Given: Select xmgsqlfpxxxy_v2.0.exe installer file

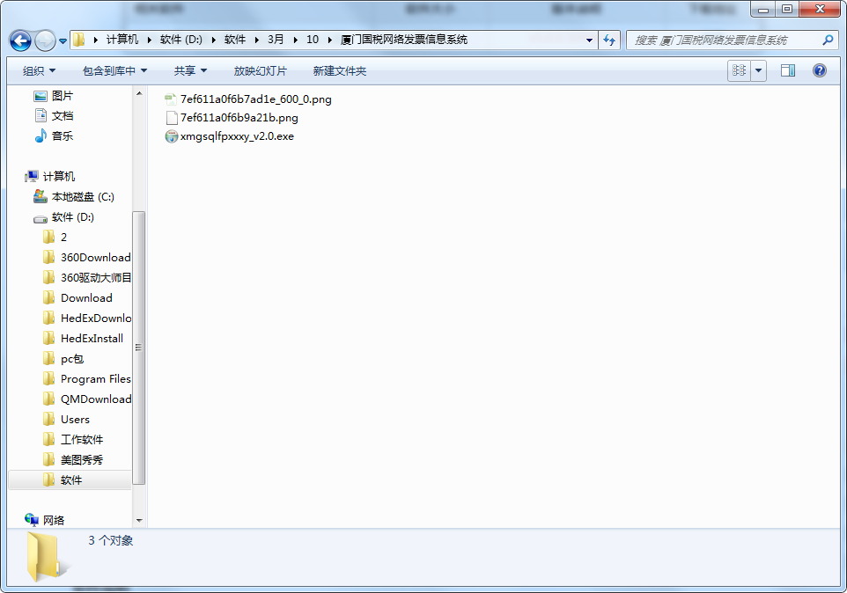Looking at the screenshot, I should tap(237, 136).
